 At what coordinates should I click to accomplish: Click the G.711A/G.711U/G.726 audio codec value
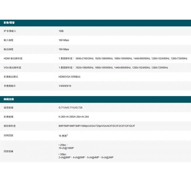click(x=70, y=108)
